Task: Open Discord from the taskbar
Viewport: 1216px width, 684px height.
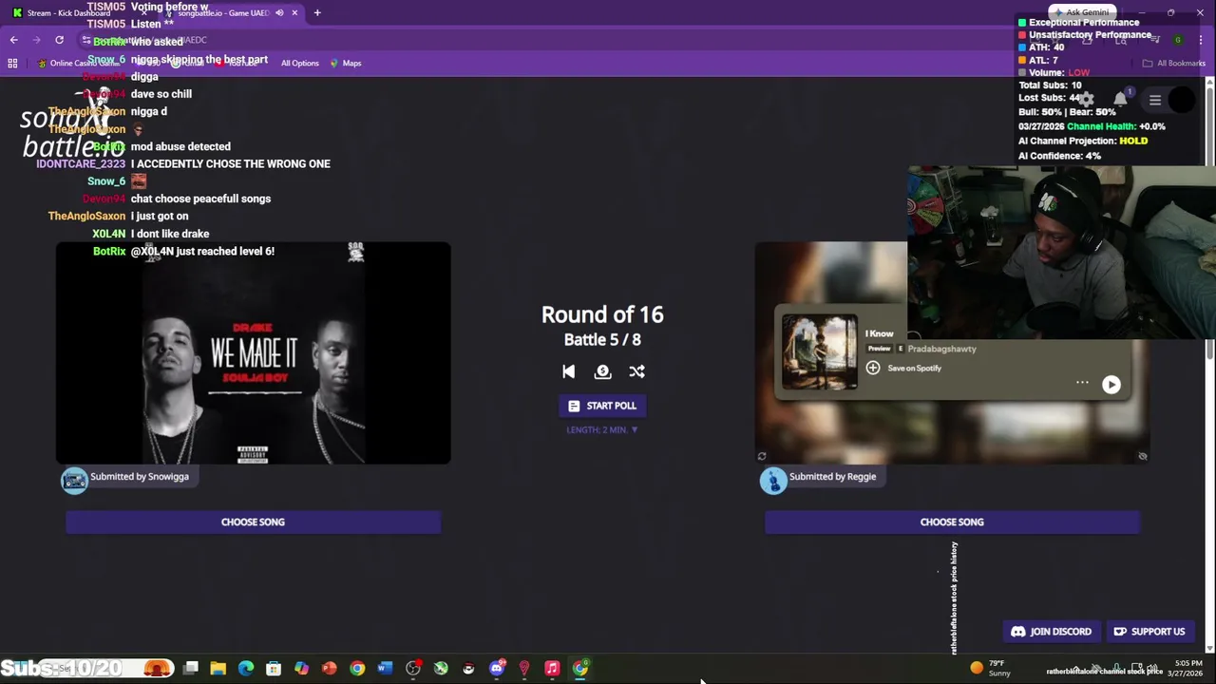Action: tap(496, 669)
